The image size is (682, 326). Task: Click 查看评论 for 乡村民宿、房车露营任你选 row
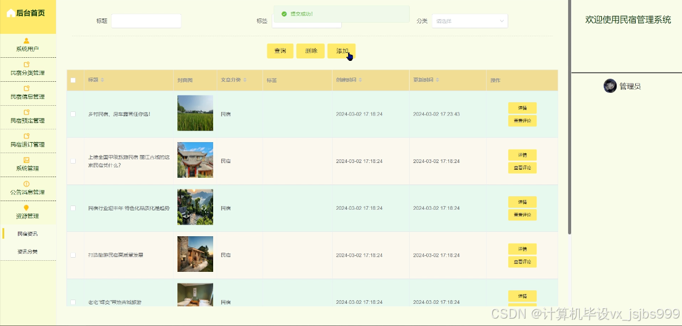coord(522,121)
